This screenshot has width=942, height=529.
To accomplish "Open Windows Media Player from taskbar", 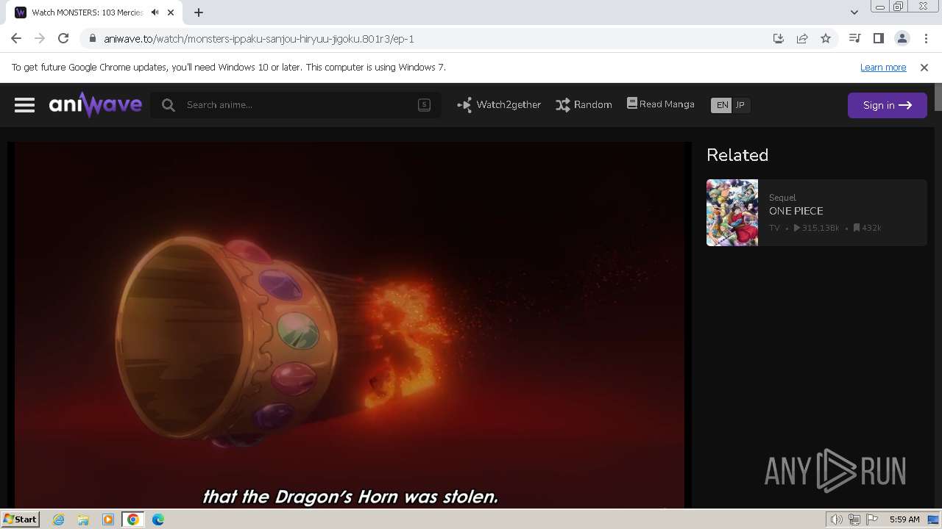I will point(108,519).
